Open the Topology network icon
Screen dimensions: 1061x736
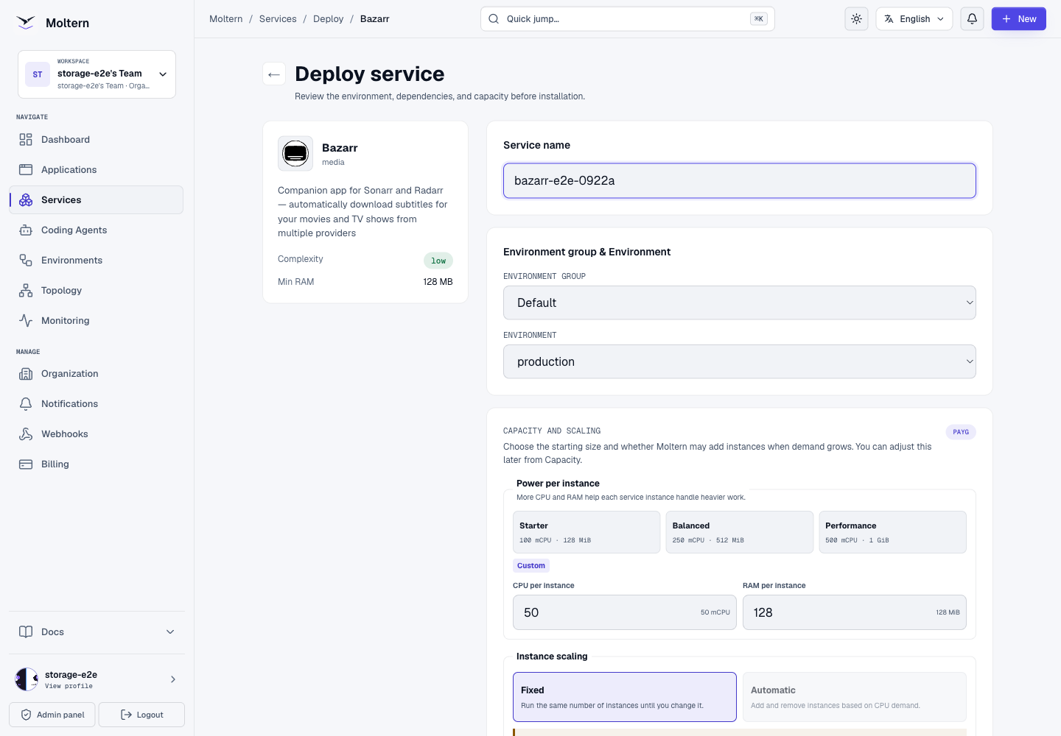(x=26, y=291)
